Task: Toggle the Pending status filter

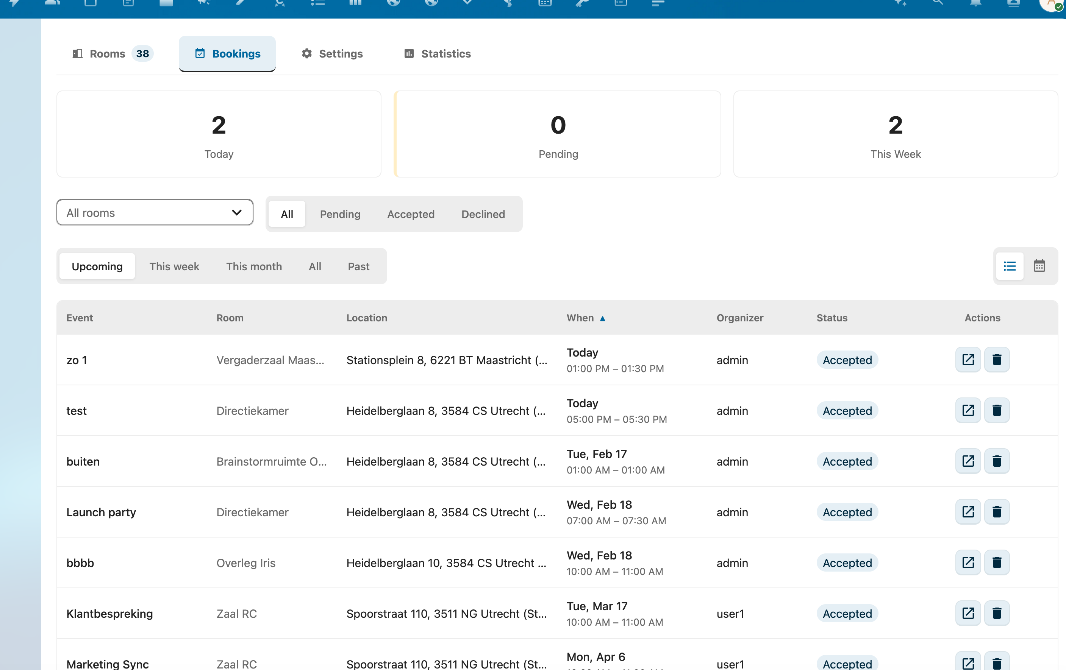Action: pyautogui.click(x=340, y=214)
